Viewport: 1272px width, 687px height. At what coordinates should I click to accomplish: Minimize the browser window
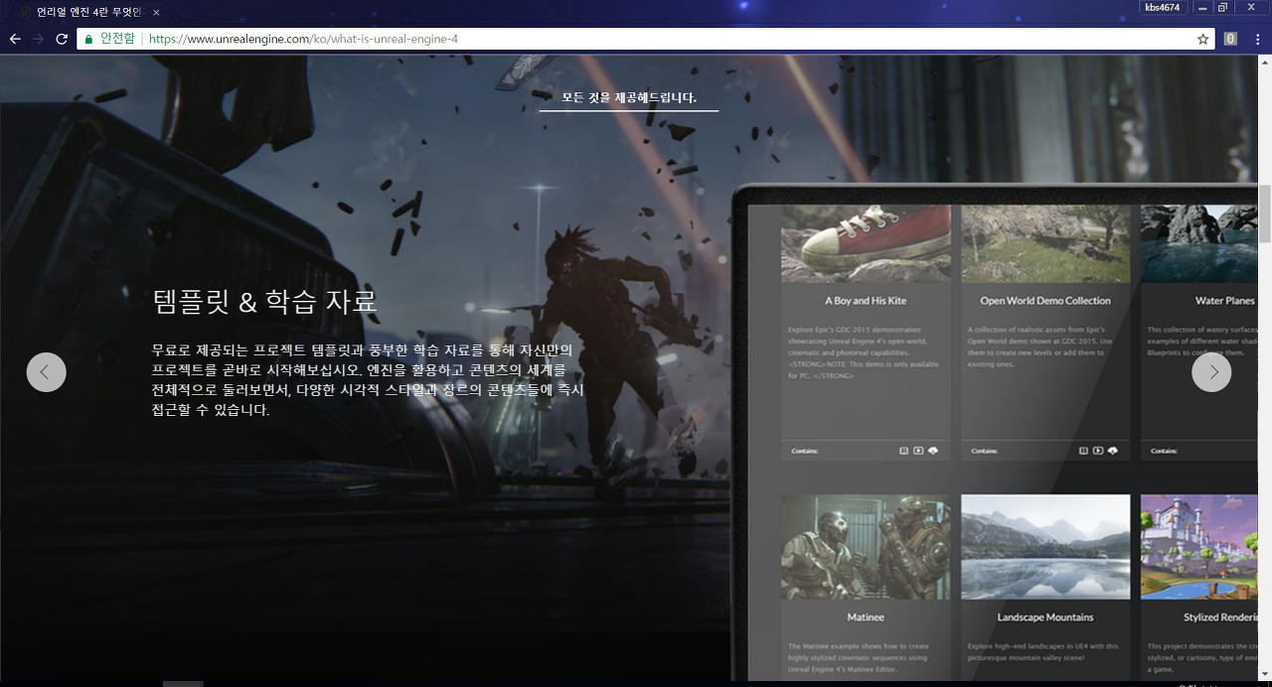point(1202,8)
